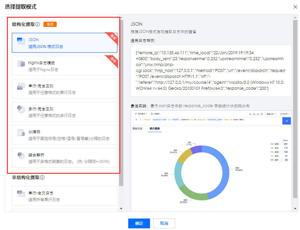The width and height of the screenshot is (300, 230).
Task: Select the JSON extraction mode icon
Action: 20,43
